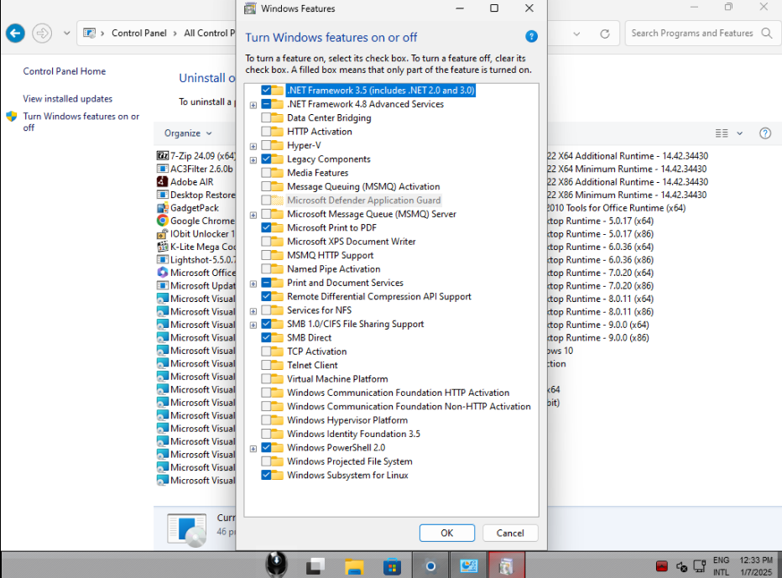The image size is (782, 578).
Task: Open View installed updates link
Action: tap(68, 99)
